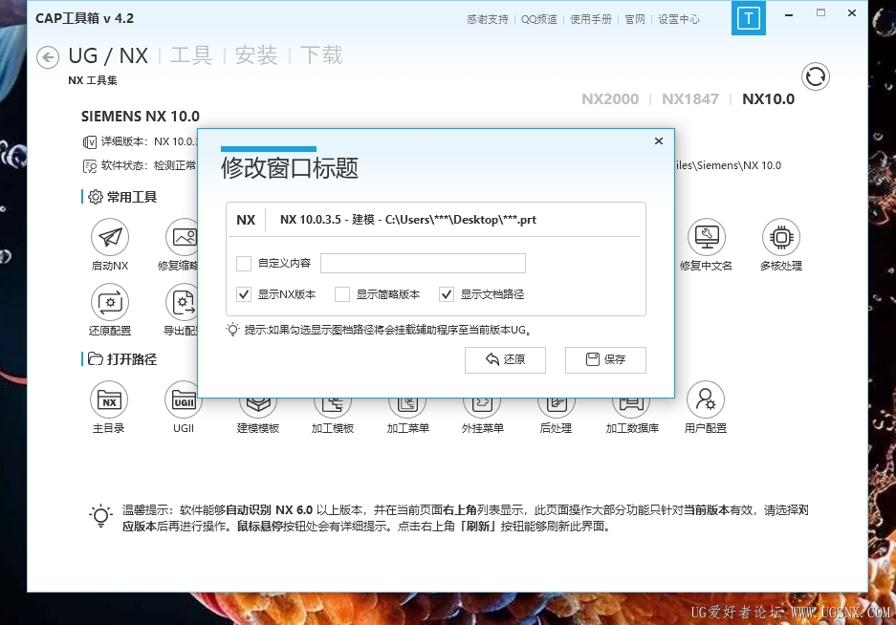
Task: Select the NX10.0 version tab
Action: point(769,98)
